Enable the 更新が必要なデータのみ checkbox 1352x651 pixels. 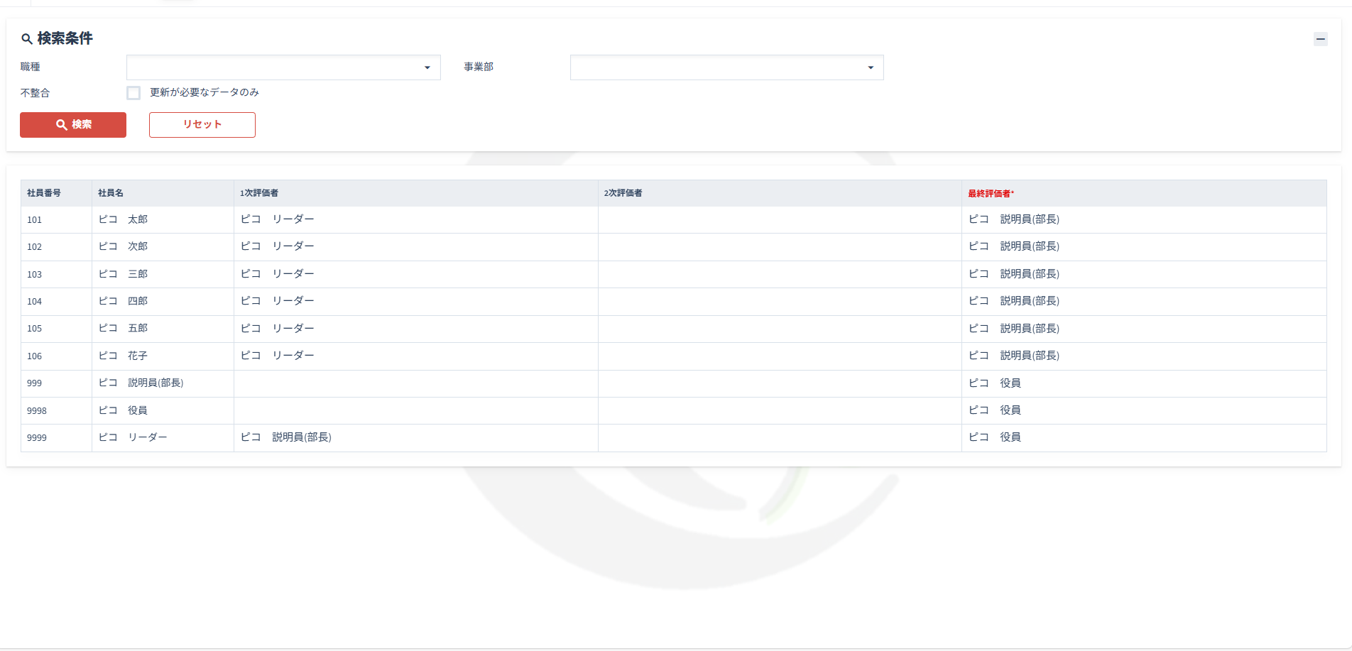coord(133,93)
